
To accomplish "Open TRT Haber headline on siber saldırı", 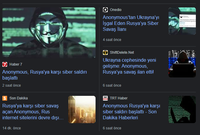I will coord(131,112).
